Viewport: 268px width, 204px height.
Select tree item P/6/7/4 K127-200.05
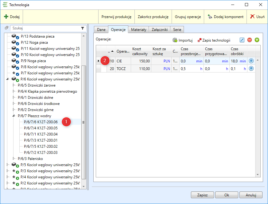point(41,128)
